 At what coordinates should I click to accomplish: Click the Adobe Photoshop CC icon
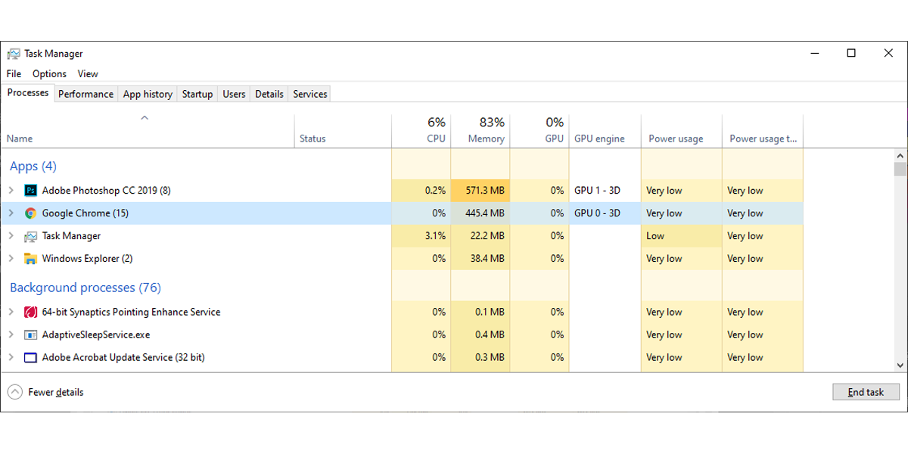(31, 191)
